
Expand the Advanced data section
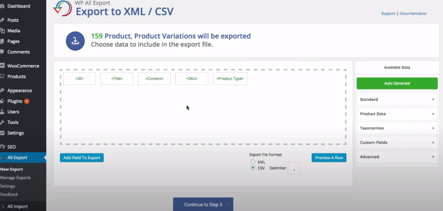tap(397, 157)
